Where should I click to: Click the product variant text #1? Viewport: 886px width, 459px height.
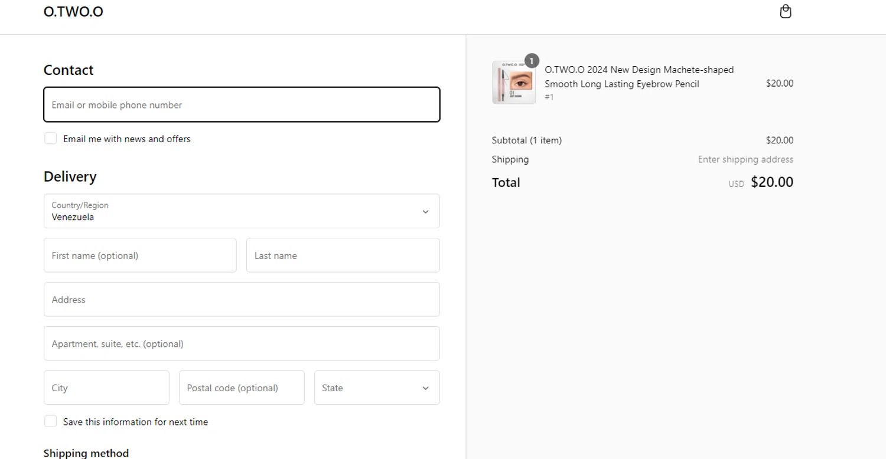[549, 97]
